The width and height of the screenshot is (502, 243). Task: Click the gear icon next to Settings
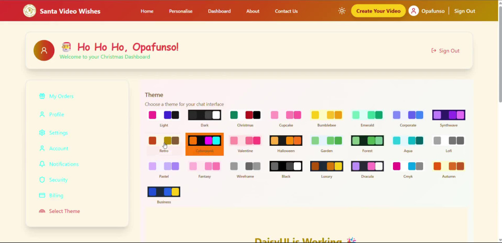pos(42,133)
